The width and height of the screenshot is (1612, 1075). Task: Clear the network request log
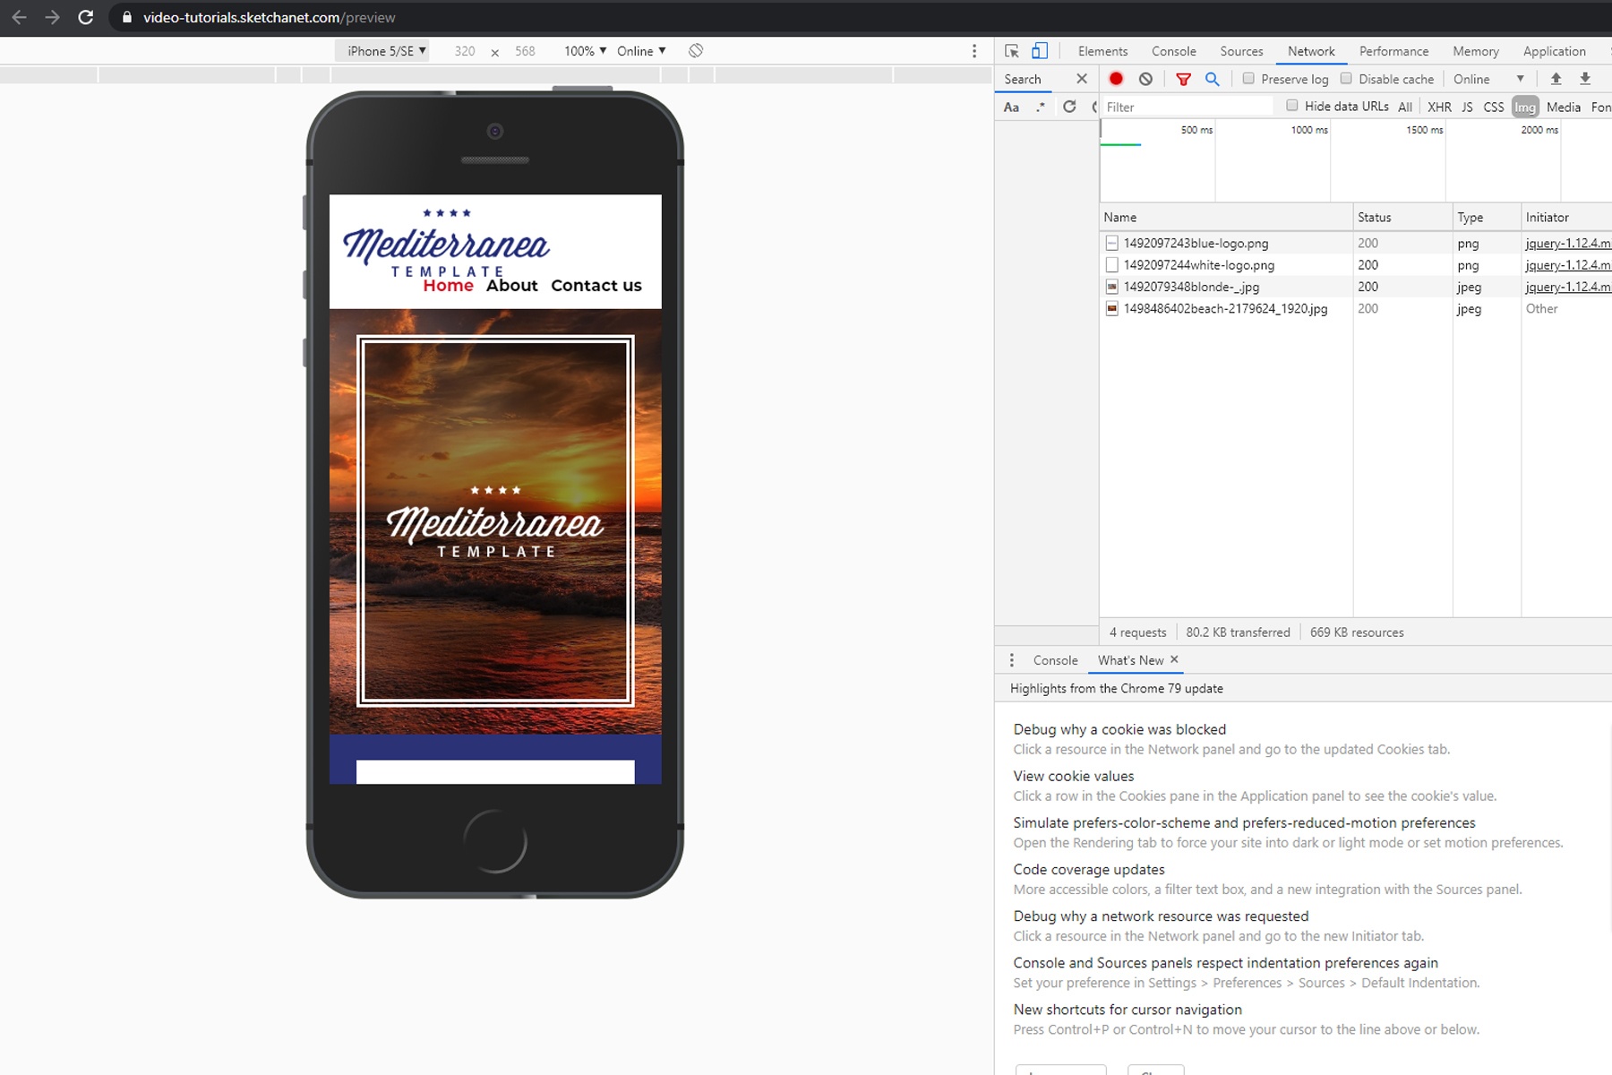(1145, 79)
